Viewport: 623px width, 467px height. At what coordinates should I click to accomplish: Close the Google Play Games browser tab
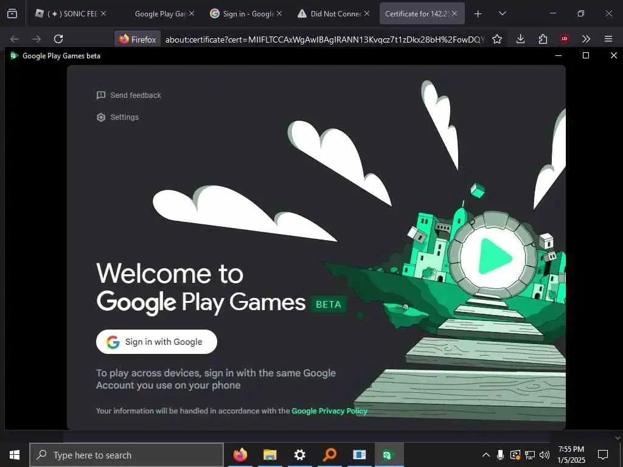192,13
